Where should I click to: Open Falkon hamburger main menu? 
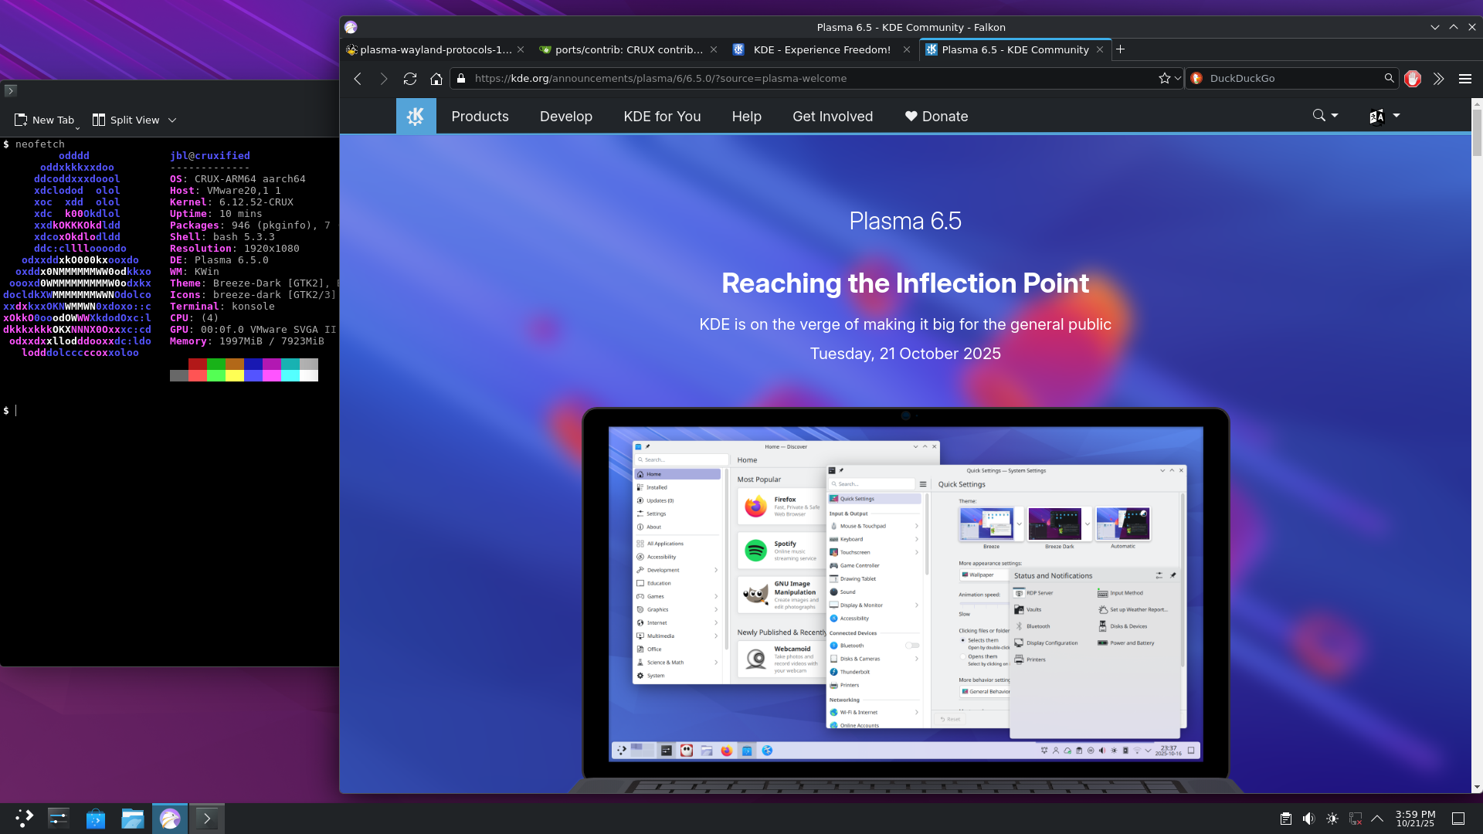click(x=1464, y=79)
